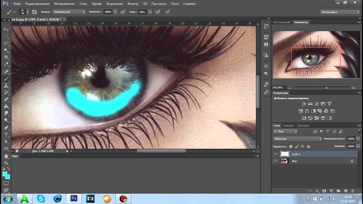This screenshot has width=363, height=204.
Task: Choose the Type (T) tool
Action: pyautogui.click(x=6, y=135)
